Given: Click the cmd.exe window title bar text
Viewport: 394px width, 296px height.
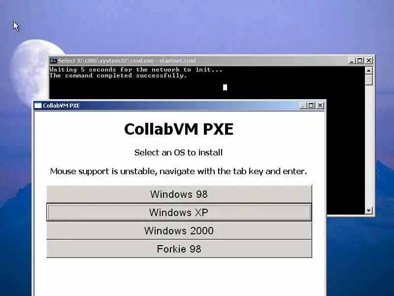Looking at the screenshot, I should [127, 61].
